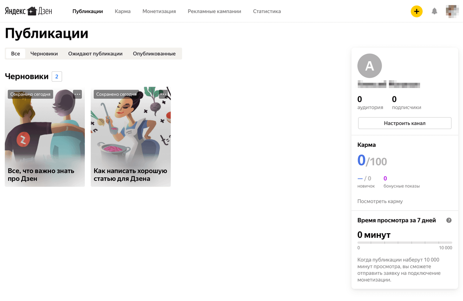This screenshot has width=463, height=301.
Task: Click the 0/100 karma score
Action: click(x=372, y=160)
